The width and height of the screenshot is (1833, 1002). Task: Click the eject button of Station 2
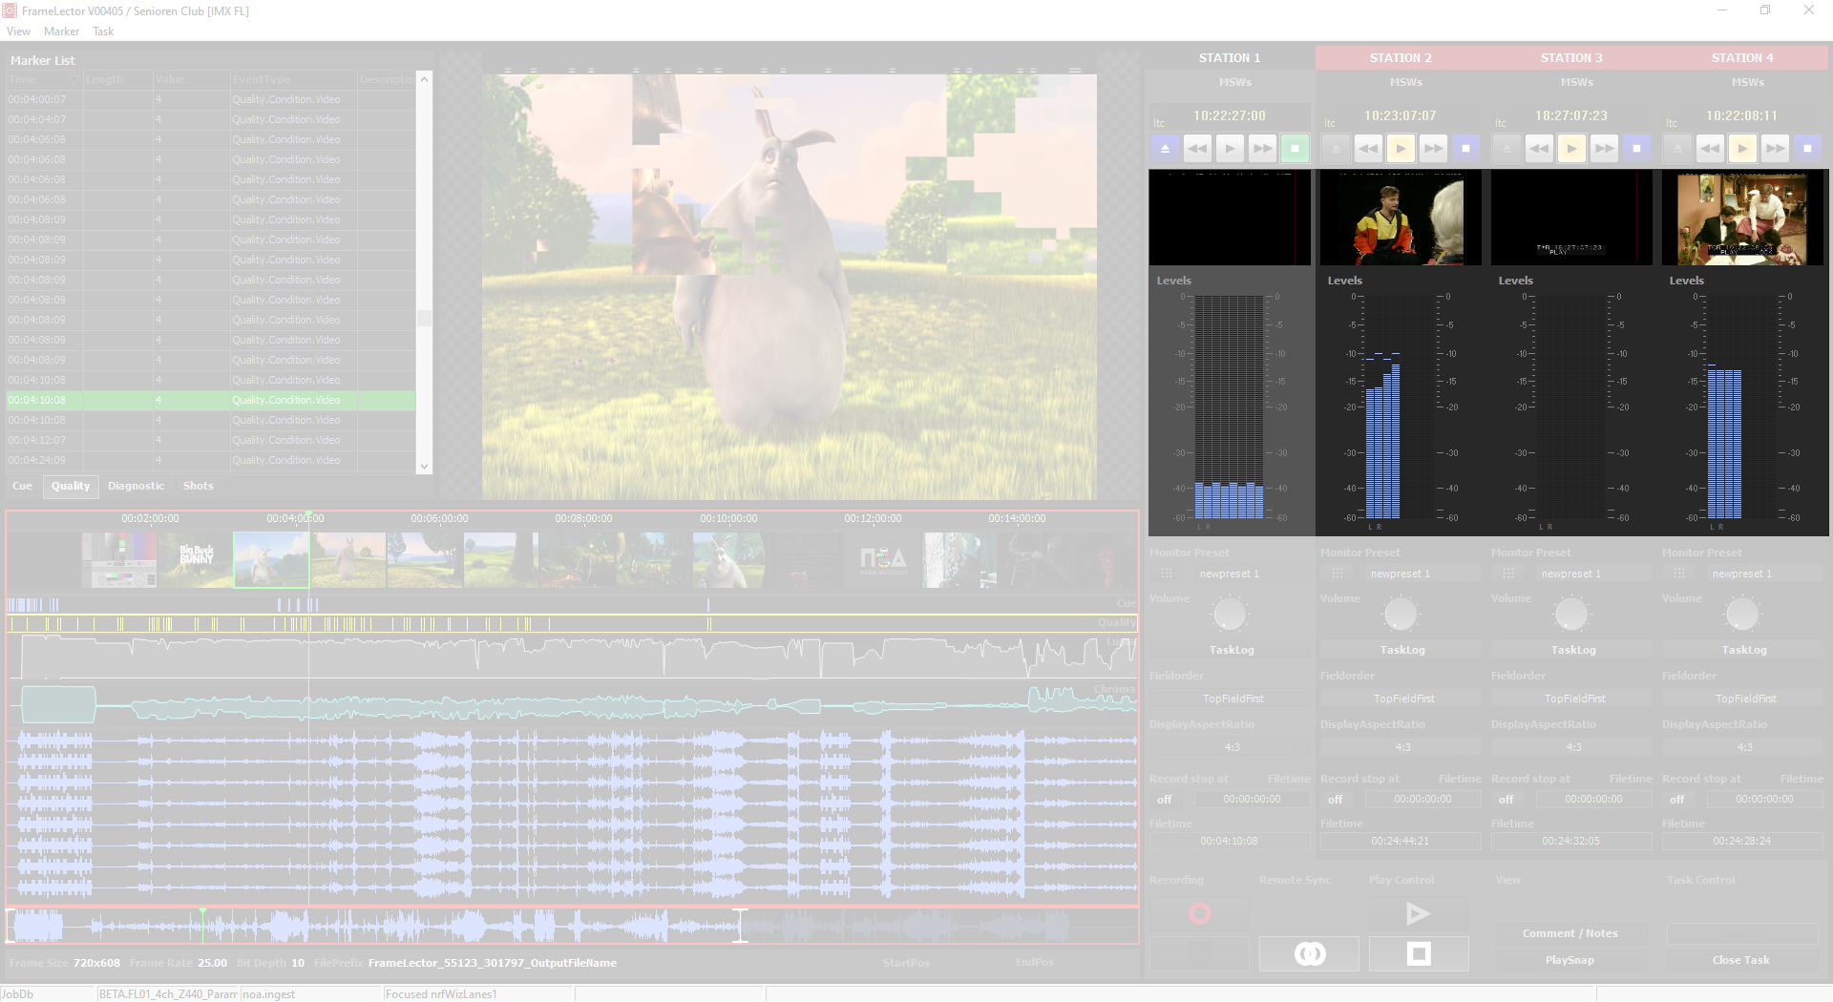coord(1336,148)
